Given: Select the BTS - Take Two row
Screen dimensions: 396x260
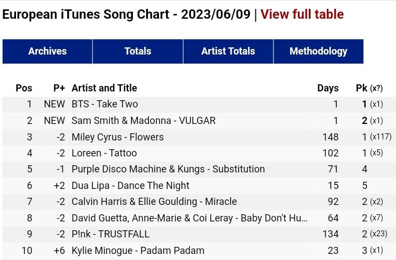Looking at the screenshot, I should coord(105,104).
